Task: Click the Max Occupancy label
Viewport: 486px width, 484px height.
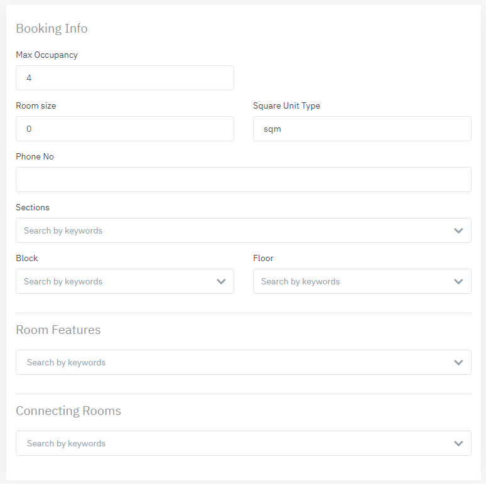Action: (x=46, y=55)
